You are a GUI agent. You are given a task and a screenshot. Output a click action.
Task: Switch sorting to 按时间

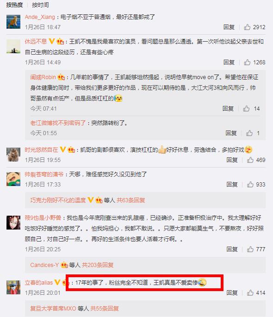40,5
